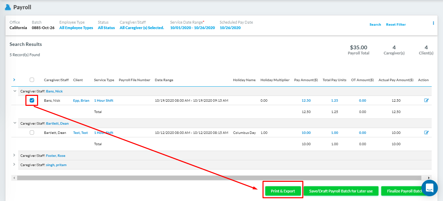Open the chat support bubble icon
The height and width of the screenshot is (201, 443).
(x=429, y=188)
